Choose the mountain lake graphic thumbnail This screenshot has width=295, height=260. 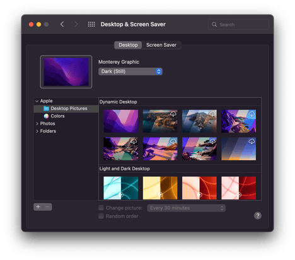(121, 149)
